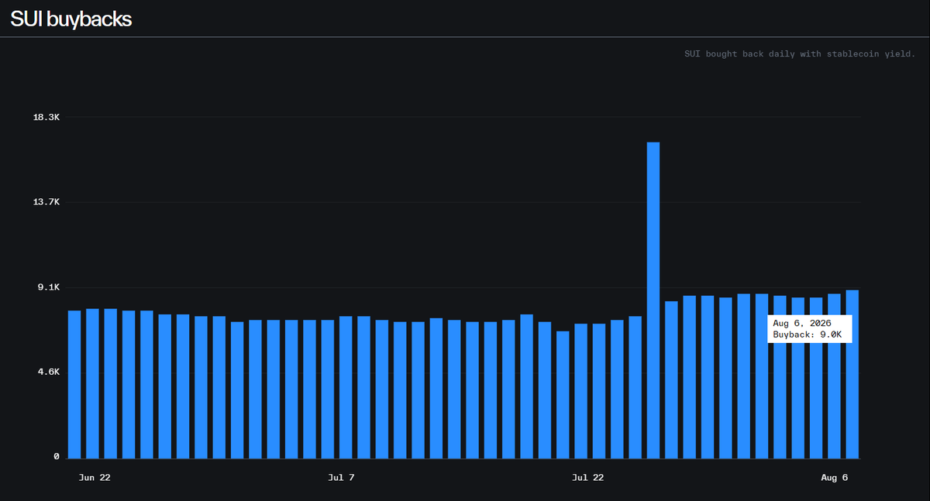Click the 'SUI buybacks' title

point(71,19)
